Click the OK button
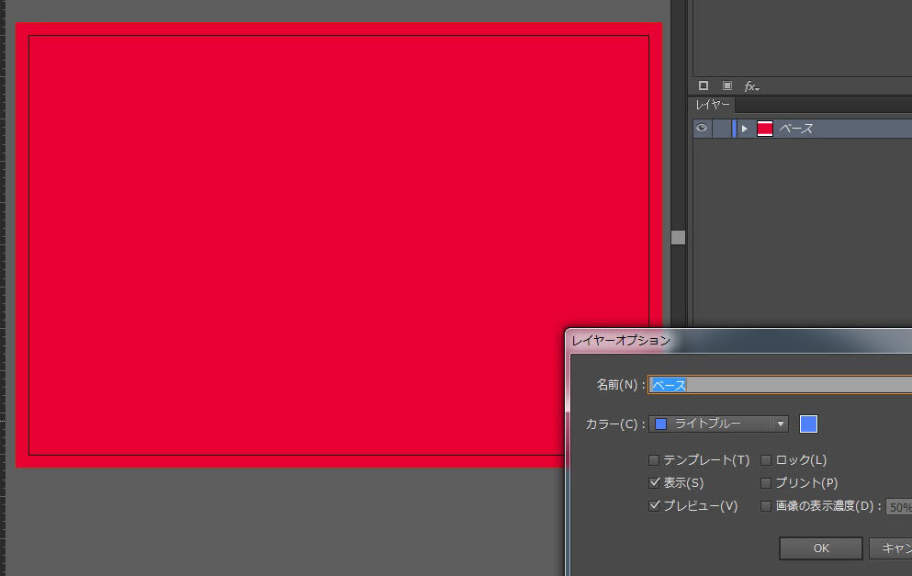 (x=821, y=548)
